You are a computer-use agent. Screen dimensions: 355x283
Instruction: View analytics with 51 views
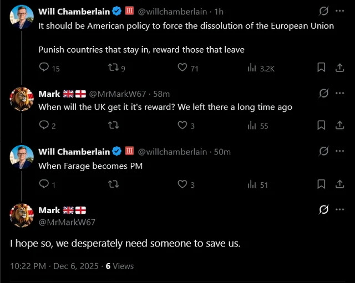pos(258,184)
